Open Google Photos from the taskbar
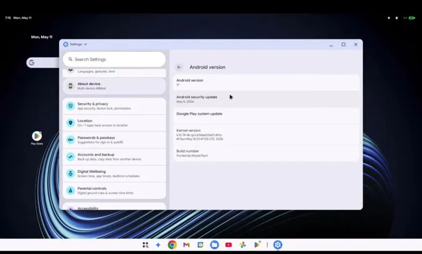 click(x=242, y=245)
